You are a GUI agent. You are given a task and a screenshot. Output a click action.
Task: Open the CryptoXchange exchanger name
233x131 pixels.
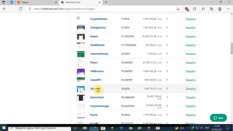[99, 106]
